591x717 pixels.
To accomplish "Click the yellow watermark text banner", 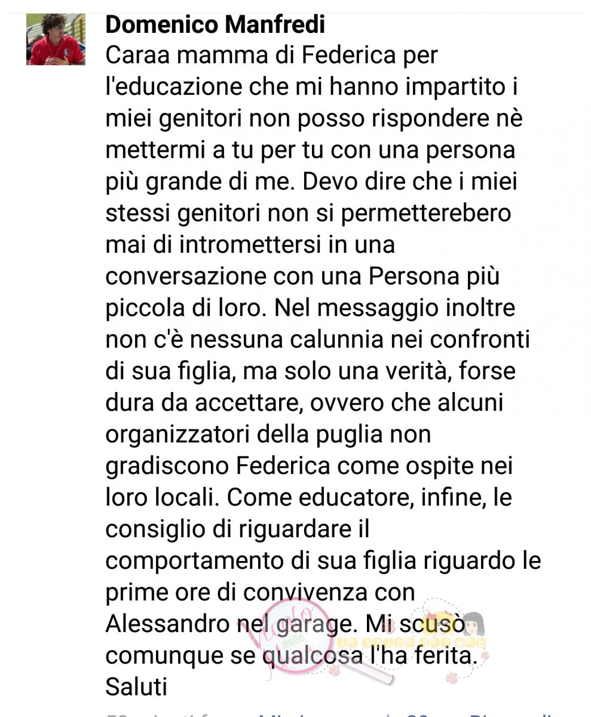I will 411,643.
